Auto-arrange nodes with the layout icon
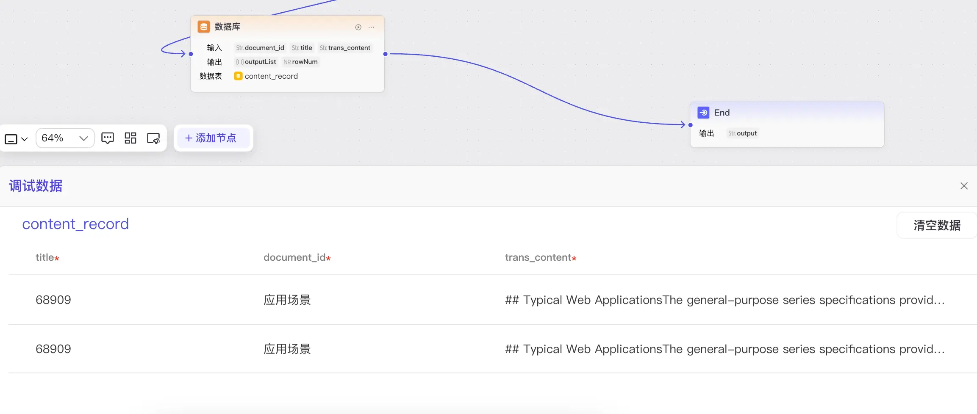Image resolution: width=977 pixels, height=414 pixels. (130, 138)
